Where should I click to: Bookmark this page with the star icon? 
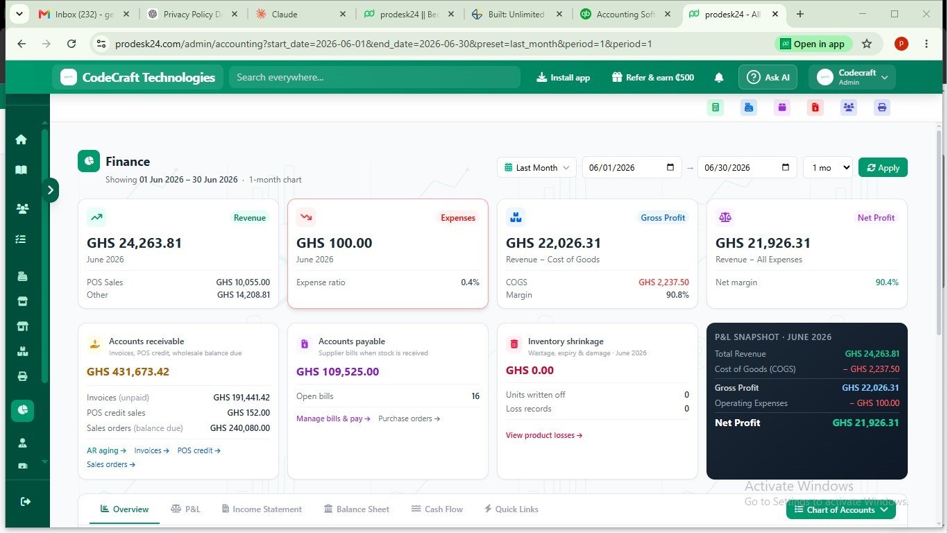coord(867,44)
